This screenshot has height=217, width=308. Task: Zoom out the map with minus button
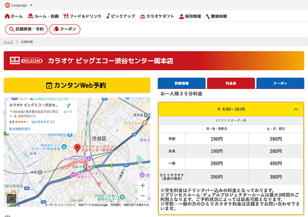pos(143,196)
